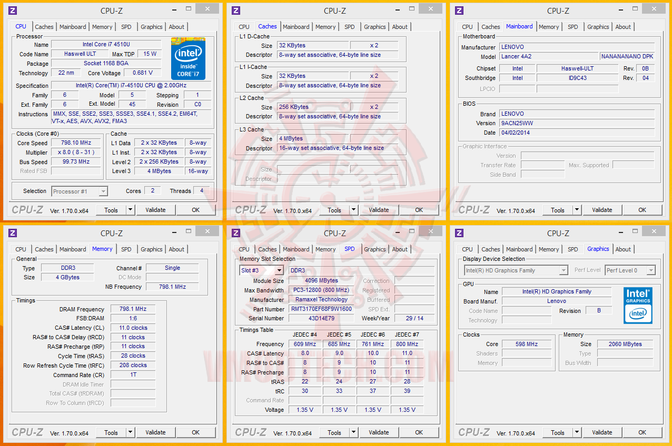Viewport: 672px width, 446px height.
Task: Click the BIOS Version value 9ACN25WW
Action: (577, 123)
